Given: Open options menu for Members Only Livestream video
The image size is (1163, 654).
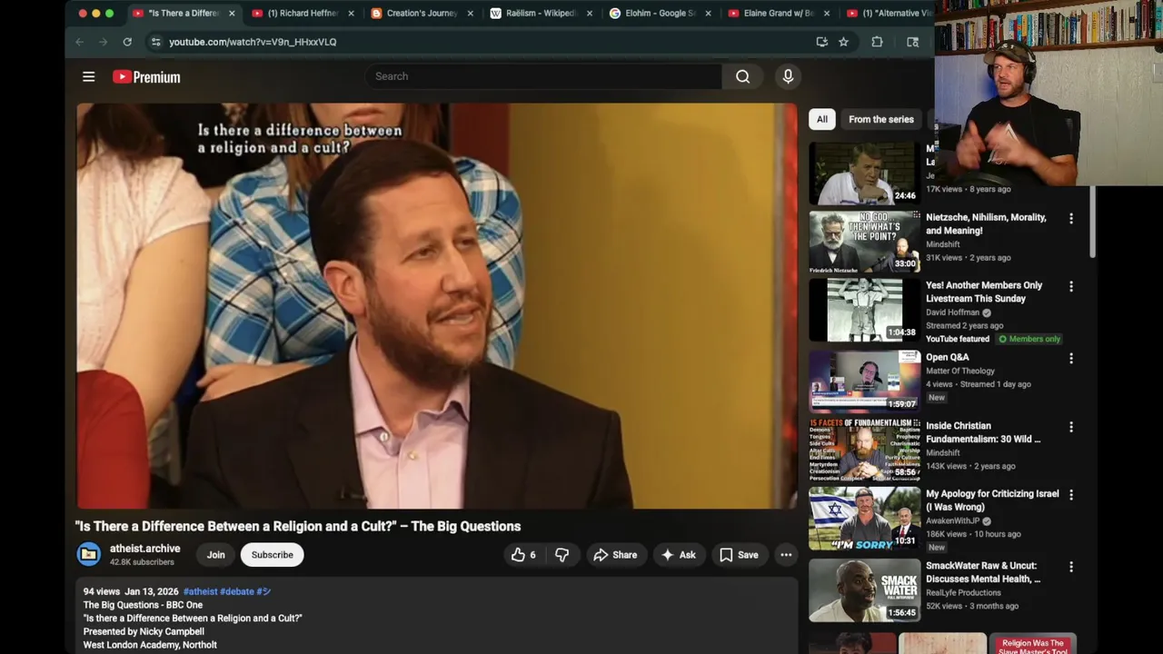Looking at the screenshot, I should pos(1070,287).
